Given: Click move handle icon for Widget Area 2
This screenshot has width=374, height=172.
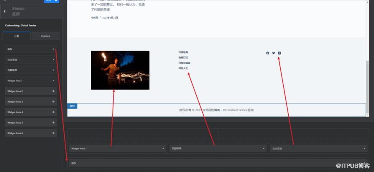Looking at the screenshot, I should (53, 91).
